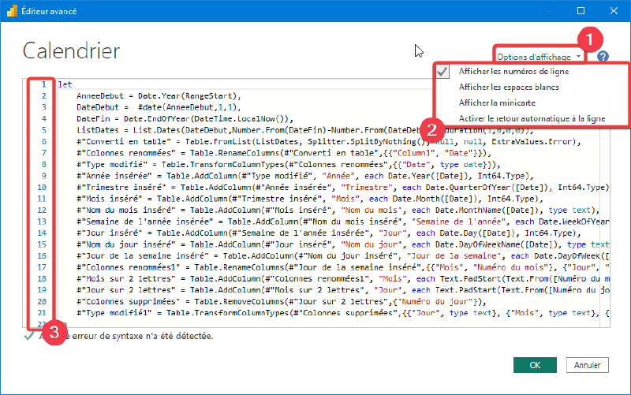Click line number 15 in the gutter
Viewport: 631px width, 395px height.
[x=42, y=244]
